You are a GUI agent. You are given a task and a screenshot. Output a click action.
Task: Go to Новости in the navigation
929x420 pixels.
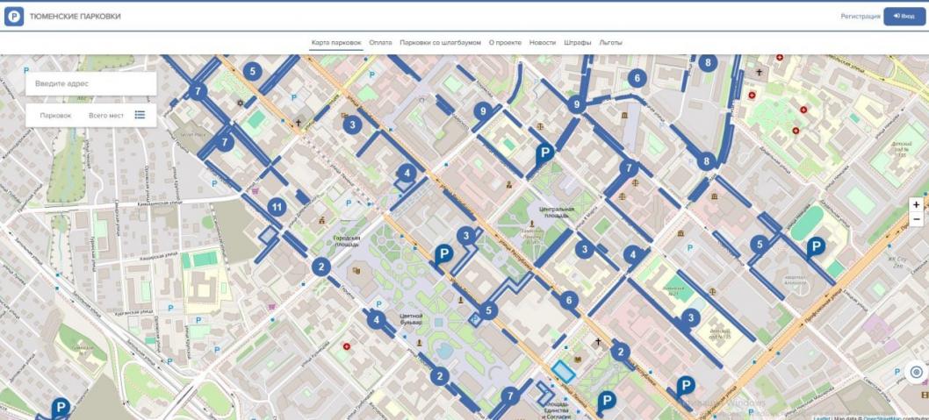[543, 42]
